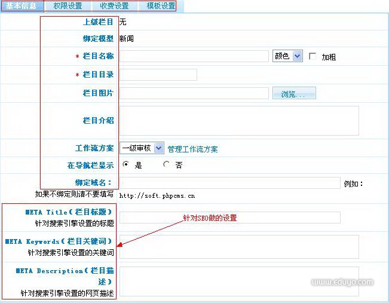Go to the 收费设置 tab
Screen dimensions: 389x303
point(114,6)
